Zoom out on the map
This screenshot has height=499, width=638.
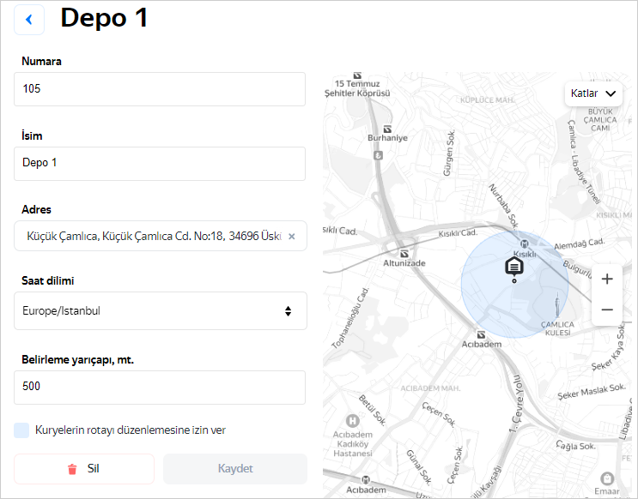point(607,310)
